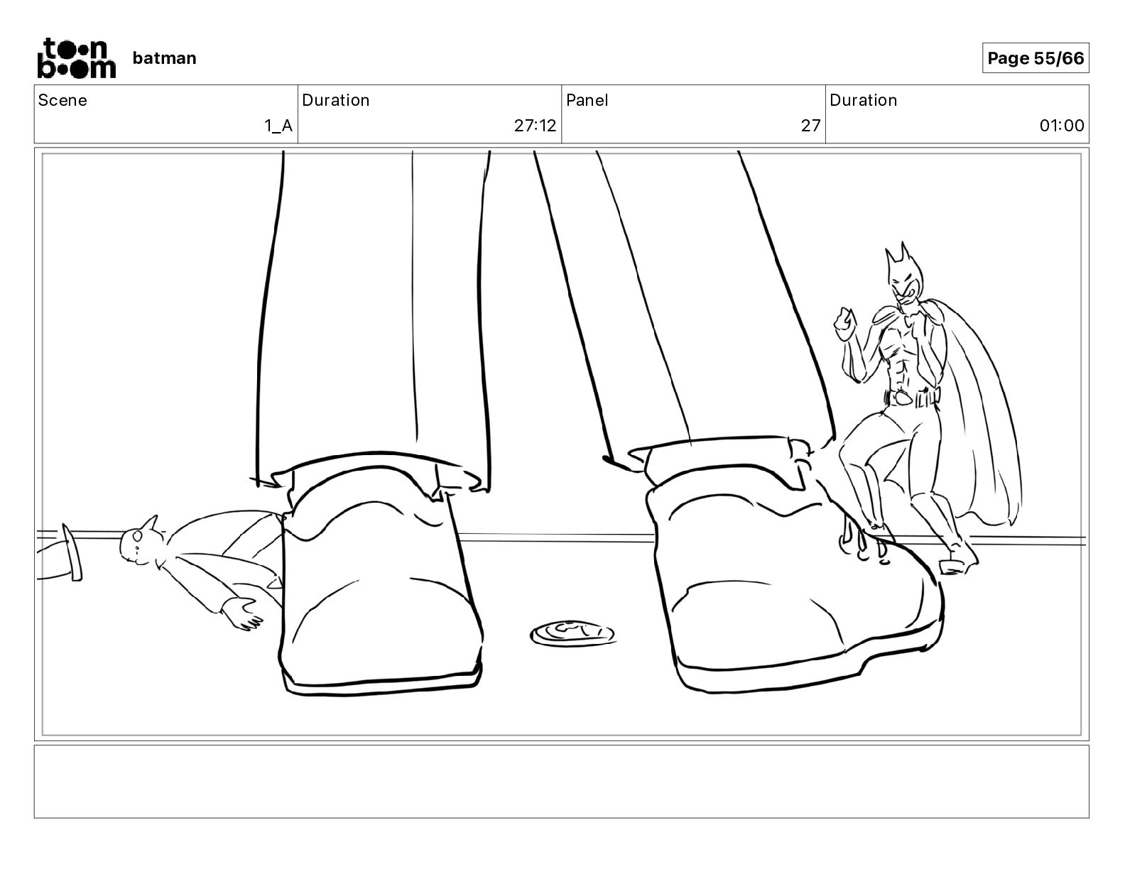Click the Toon Boom logo
The height and width of the screenshot is (869, 1125).
pos(76,58)
